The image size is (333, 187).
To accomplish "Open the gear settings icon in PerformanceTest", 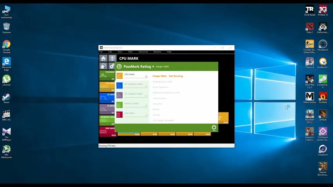I will [112, 66].
